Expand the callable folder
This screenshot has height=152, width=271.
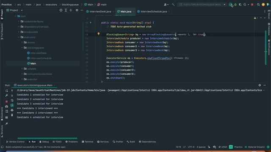(22, 69)
